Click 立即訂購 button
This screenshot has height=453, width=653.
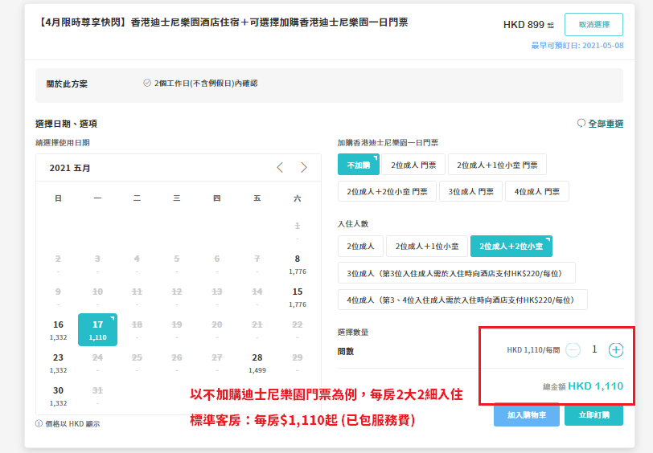click(593, 414)
